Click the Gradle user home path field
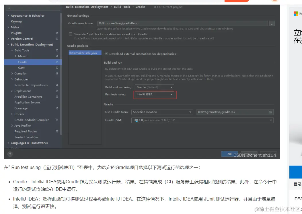This screenshot has width=302, height=214. 182,23
